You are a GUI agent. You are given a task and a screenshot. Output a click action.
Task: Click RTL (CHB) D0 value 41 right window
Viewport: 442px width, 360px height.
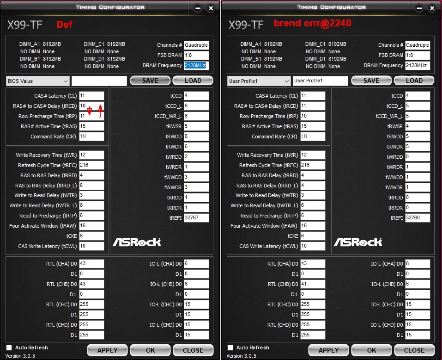point(313,284)
